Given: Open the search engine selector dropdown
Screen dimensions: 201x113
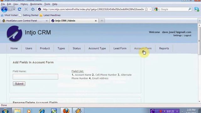Looking at the screenshot, I should tap(157, 9).
